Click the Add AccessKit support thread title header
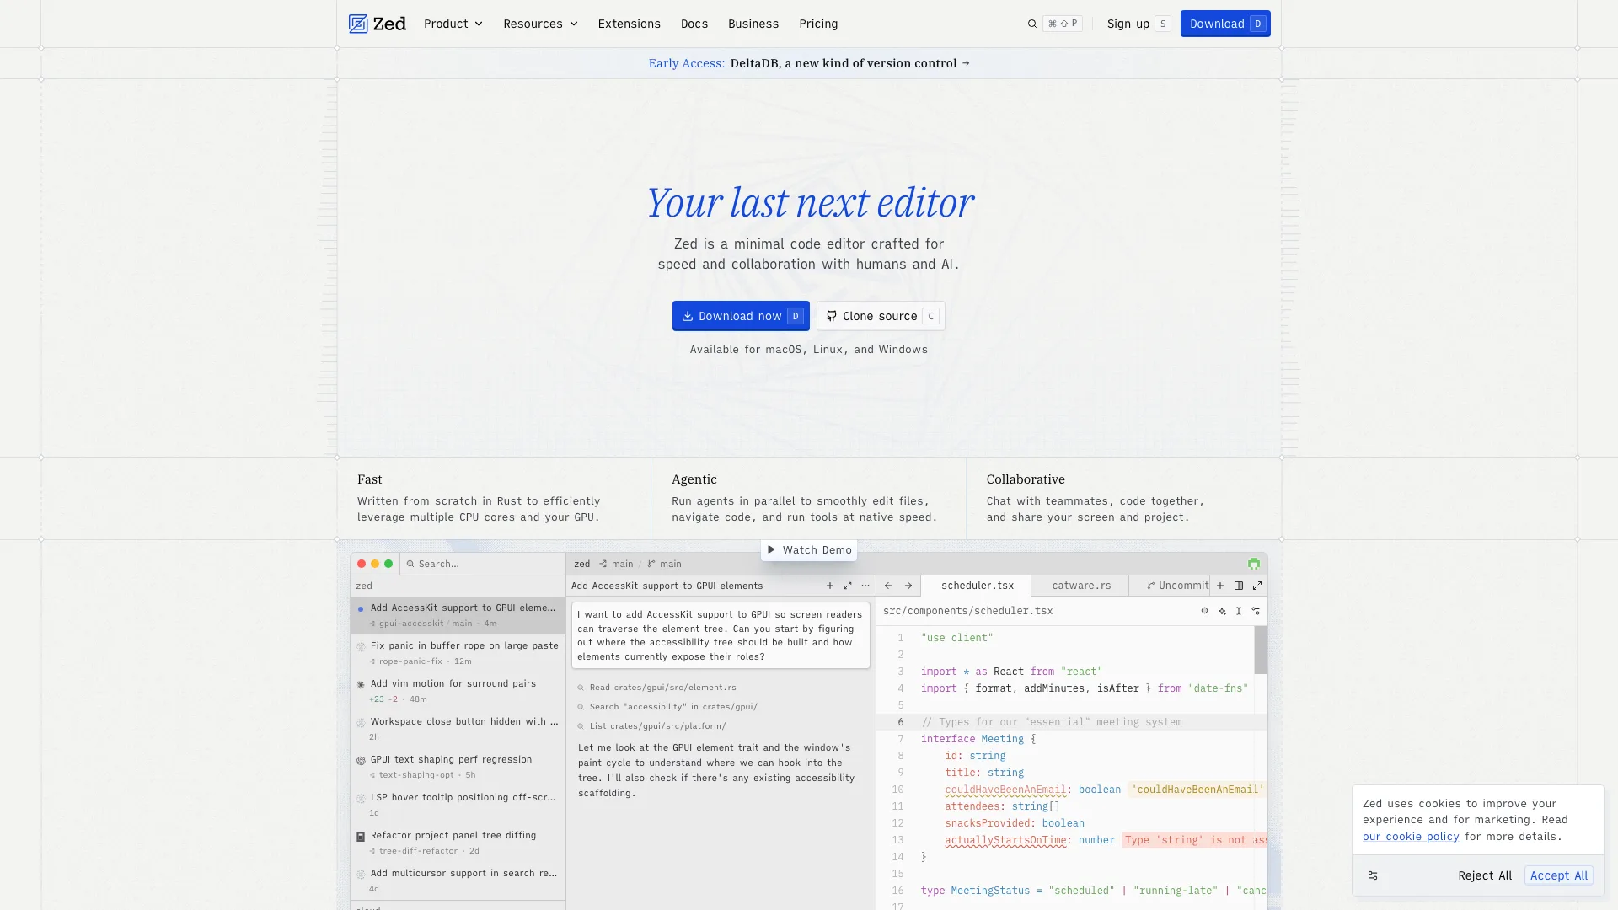Viewport: 1618px width, 910px height. [667, 586]
